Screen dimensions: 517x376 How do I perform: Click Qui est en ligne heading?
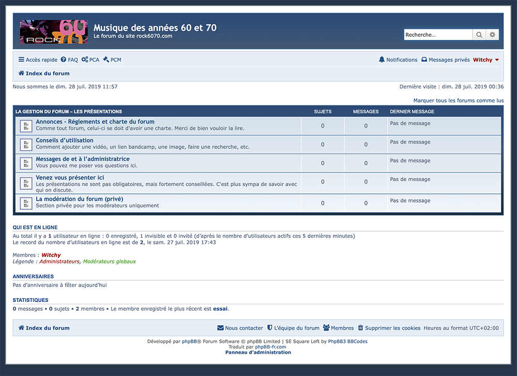coord(35,227)
